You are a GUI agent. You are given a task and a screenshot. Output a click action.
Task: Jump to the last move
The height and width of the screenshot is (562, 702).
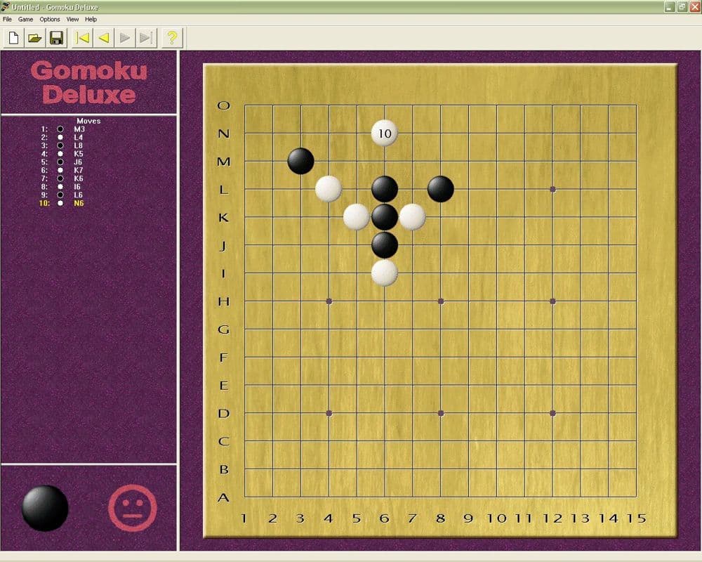click(x=147, y=38)
